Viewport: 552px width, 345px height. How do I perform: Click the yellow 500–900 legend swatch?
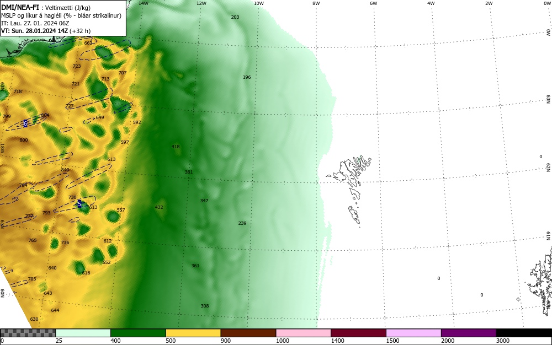[x=193, y=333]
